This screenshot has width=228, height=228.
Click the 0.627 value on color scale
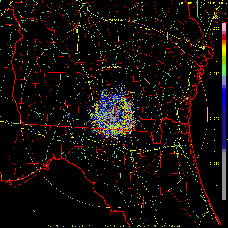click(215, 107)
